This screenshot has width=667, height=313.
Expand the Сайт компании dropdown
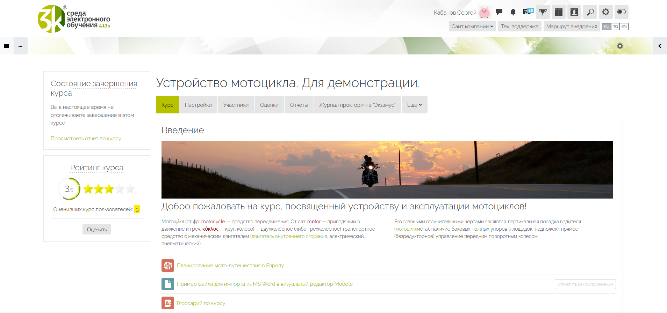(x=472, y=27)
